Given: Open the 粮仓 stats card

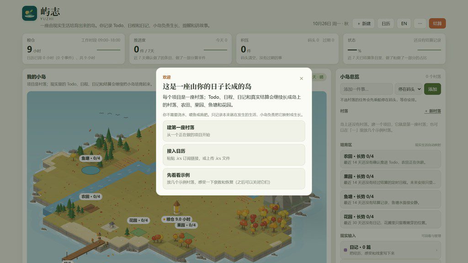Looking at the screenshot, I should 74,49.
